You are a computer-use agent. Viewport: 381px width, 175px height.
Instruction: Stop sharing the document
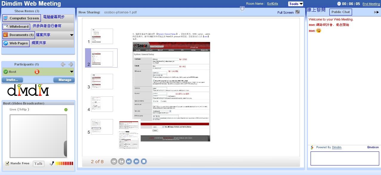coord(144,161)
